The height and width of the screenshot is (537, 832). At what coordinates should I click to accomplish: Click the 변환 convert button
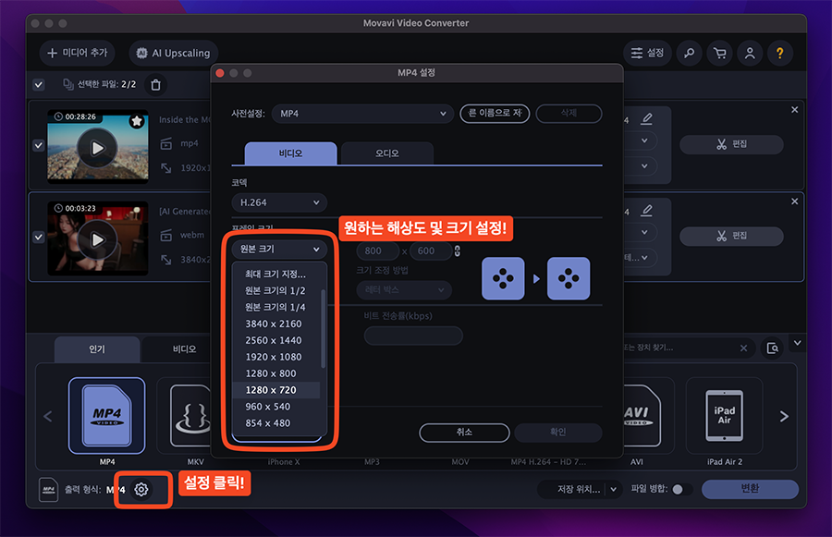point(750,489)
